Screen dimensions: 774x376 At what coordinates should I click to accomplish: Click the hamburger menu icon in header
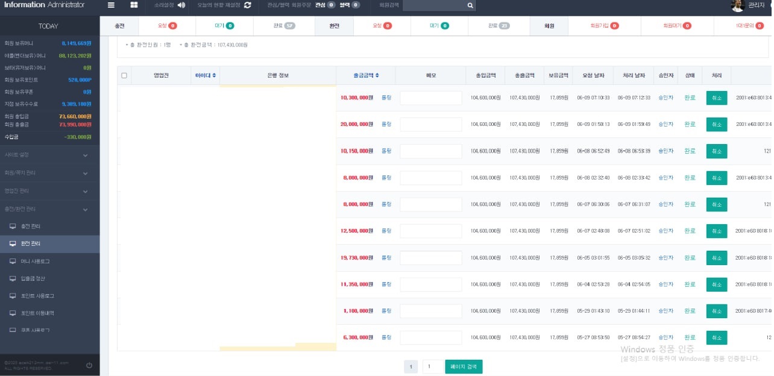[x=111, y=5]
